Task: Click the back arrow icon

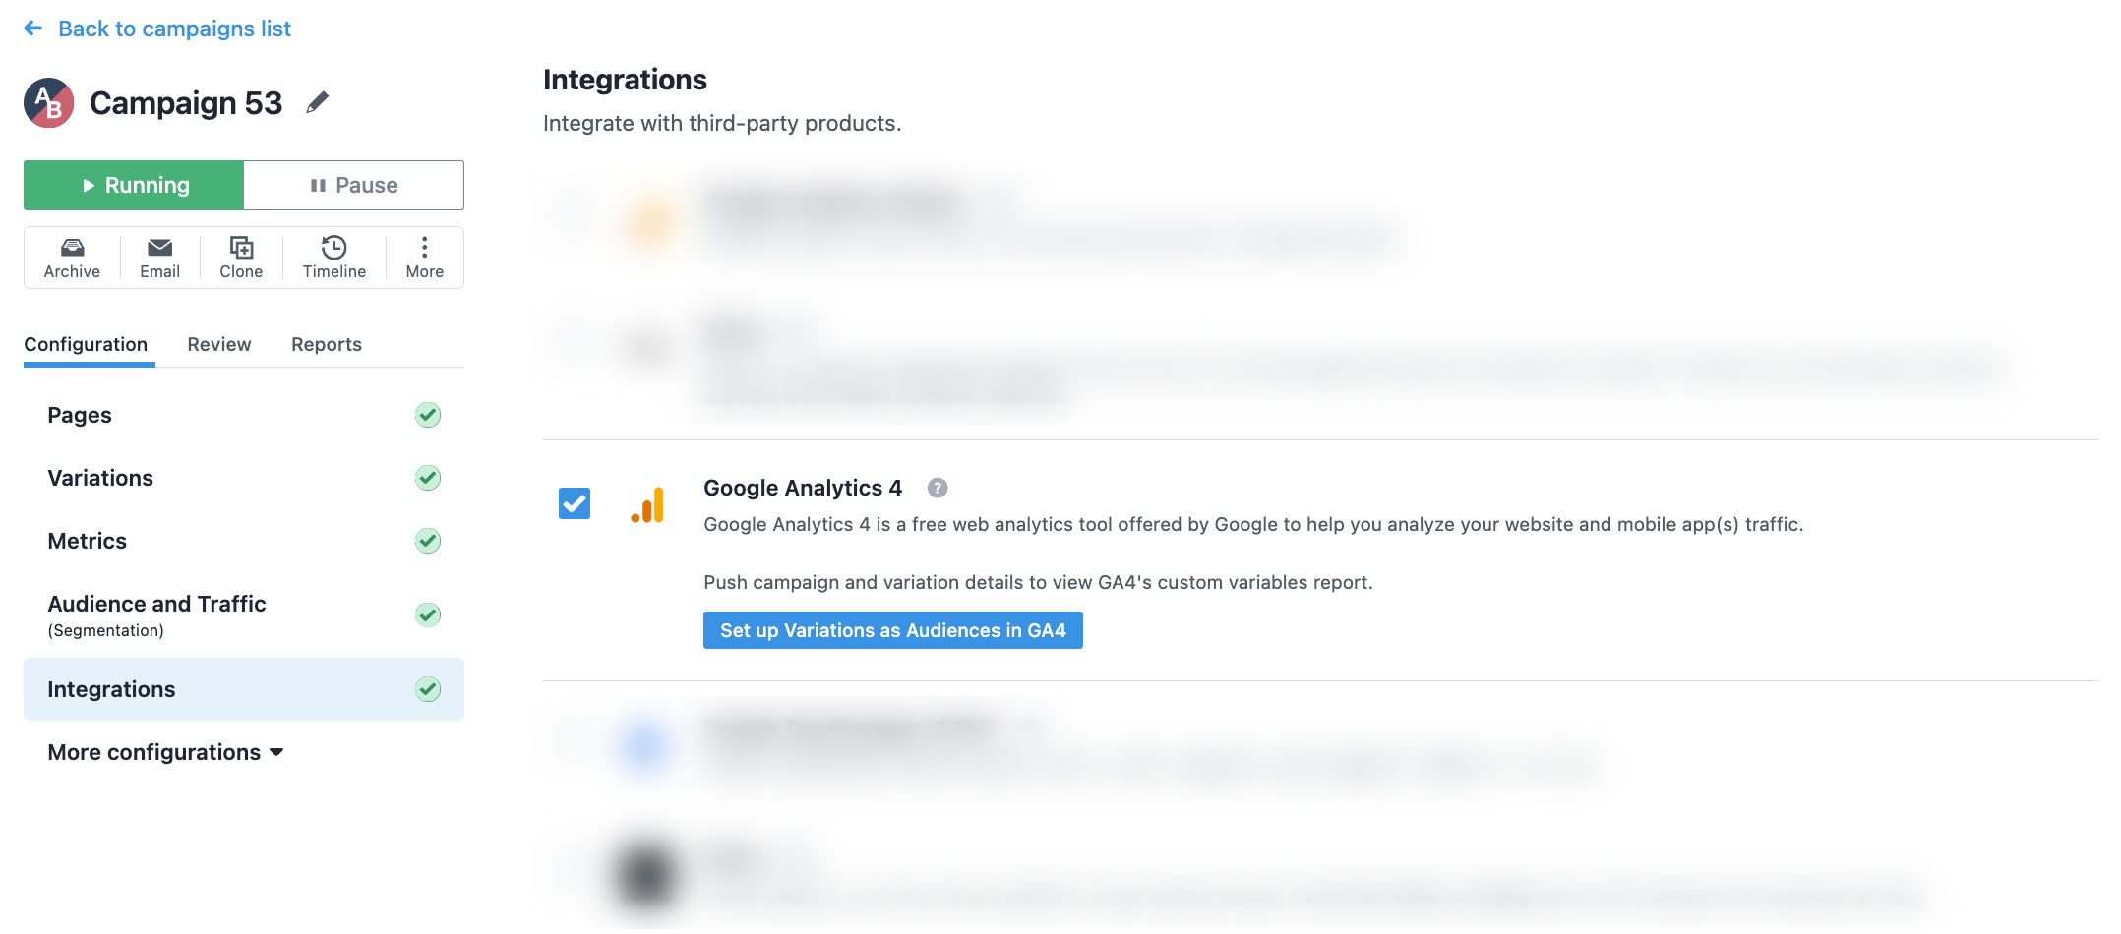Action: [x=33, y=29]
